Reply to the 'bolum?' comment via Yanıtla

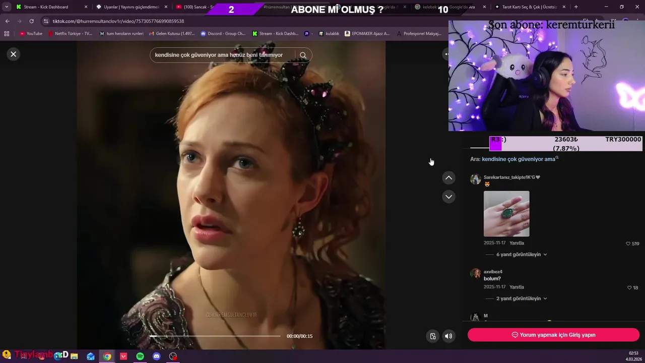point(517,287)
